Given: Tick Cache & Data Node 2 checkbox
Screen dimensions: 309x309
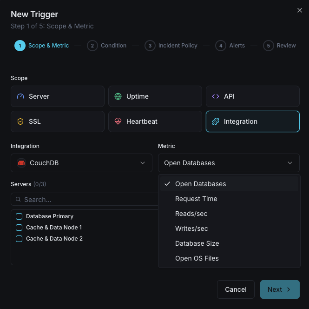Looking at the screenshot, I should coord(19,239).
